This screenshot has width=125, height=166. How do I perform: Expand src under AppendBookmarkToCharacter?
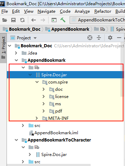coord(23,162)
